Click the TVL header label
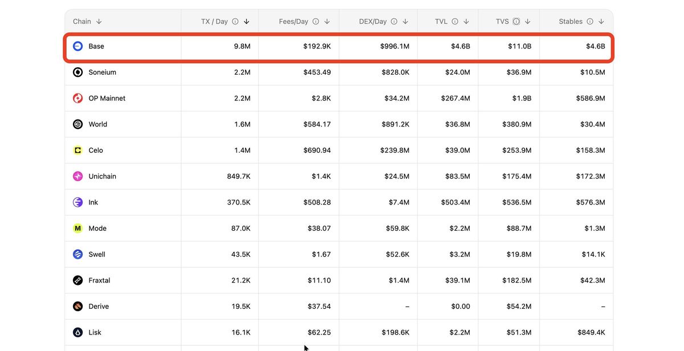The width and height of the screenshot is (684, 351). [441, 22]
